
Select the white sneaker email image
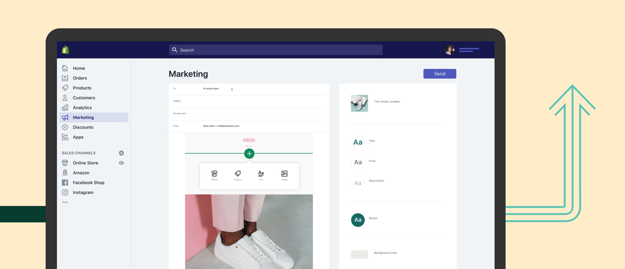pyautogui.click(x=249, y=232)
